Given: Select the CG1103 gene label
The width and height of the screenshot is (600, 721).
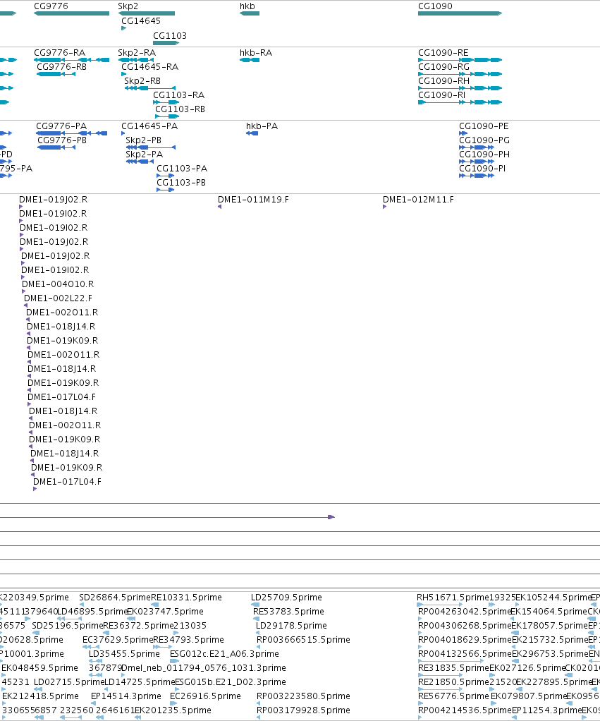Looking at the screenshot, I should [x=170, y=35].
